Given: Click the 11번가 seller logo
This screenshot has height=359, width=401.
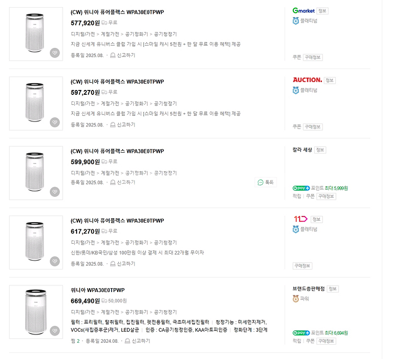Looking at the screenshot, I should pyautogui.click(x=300, y=219).
